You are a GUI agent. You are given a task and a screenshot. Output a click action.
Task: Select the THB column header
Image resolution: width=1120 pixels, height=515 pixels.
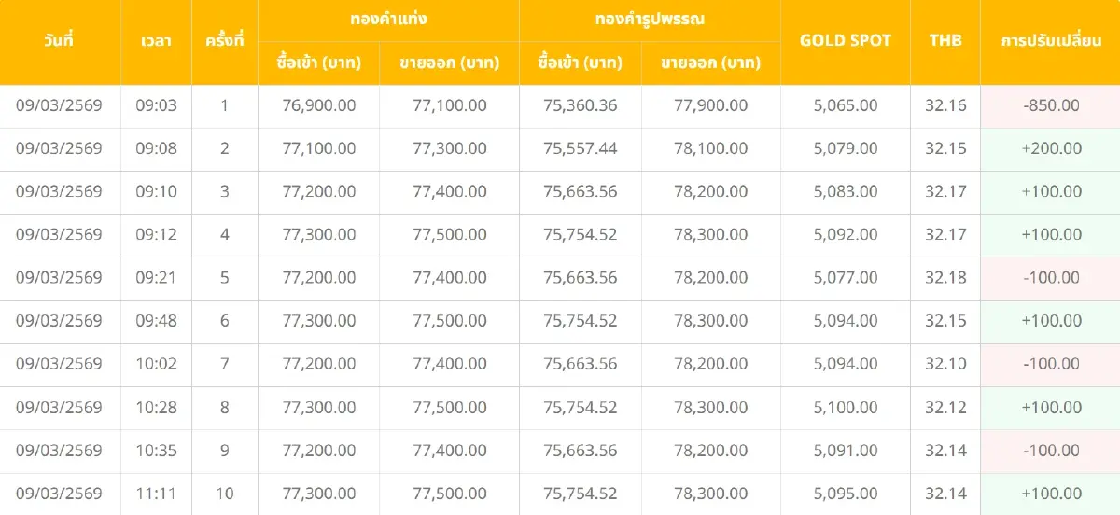pyautogui.click(x=945, y=41)
